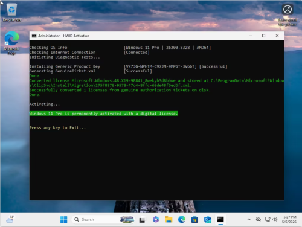Open Microsoft Store from the taskbar
This screenshot has width=302, height=227.
(x=194, y=219)
